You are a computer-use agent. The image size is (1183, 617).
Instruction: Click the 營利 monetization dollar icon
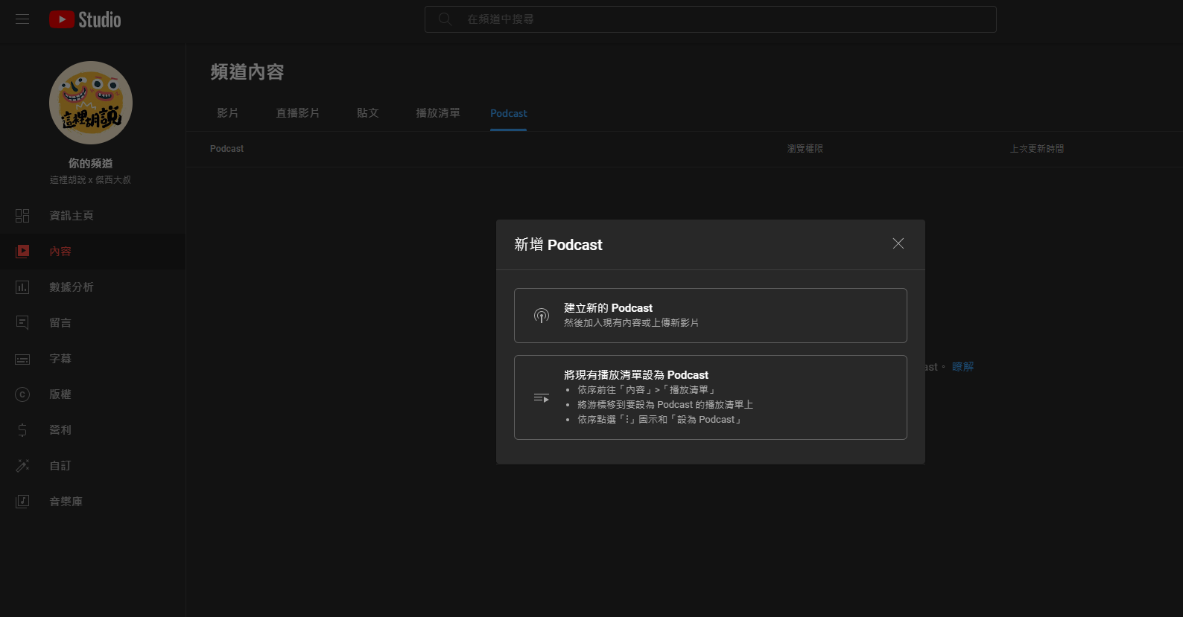click(22, 430)
